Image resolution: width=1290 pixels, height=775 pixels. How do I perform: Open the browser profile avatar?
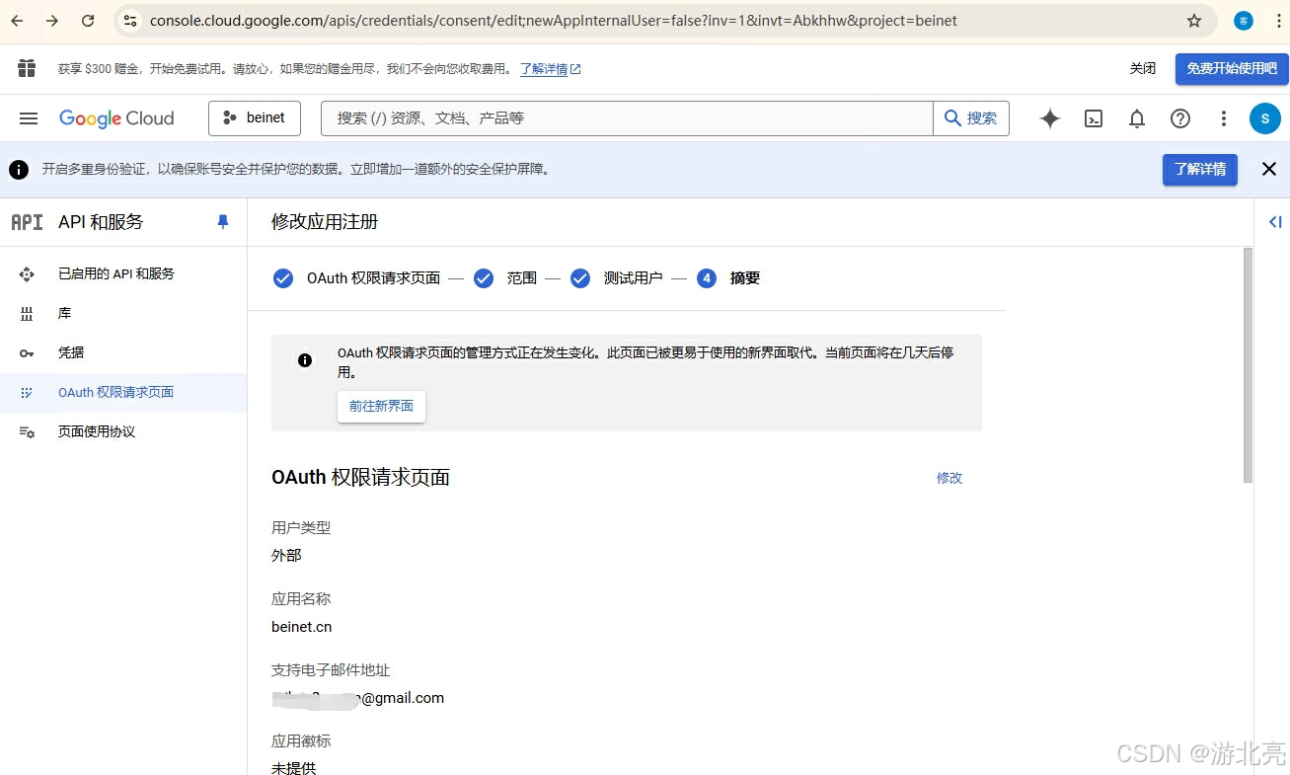click(x=1244, y=21)
